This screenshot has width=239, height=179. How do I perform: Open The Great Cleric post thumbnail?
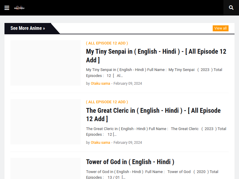45,122
